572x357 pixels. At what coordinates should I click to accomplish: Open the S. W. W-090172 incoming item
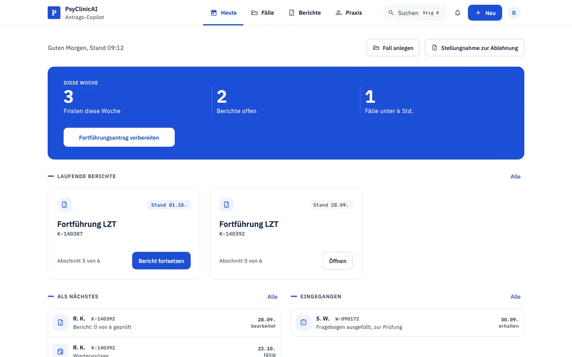coord(408,322)
